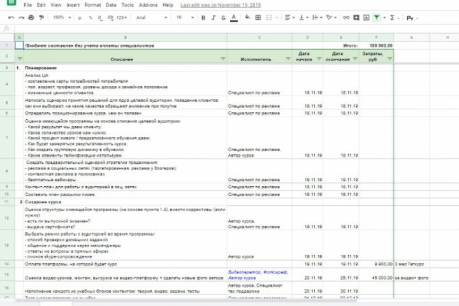Click the horizontal scrollbar at bottom
The image size is (459, 306).
tap(186, 301)
